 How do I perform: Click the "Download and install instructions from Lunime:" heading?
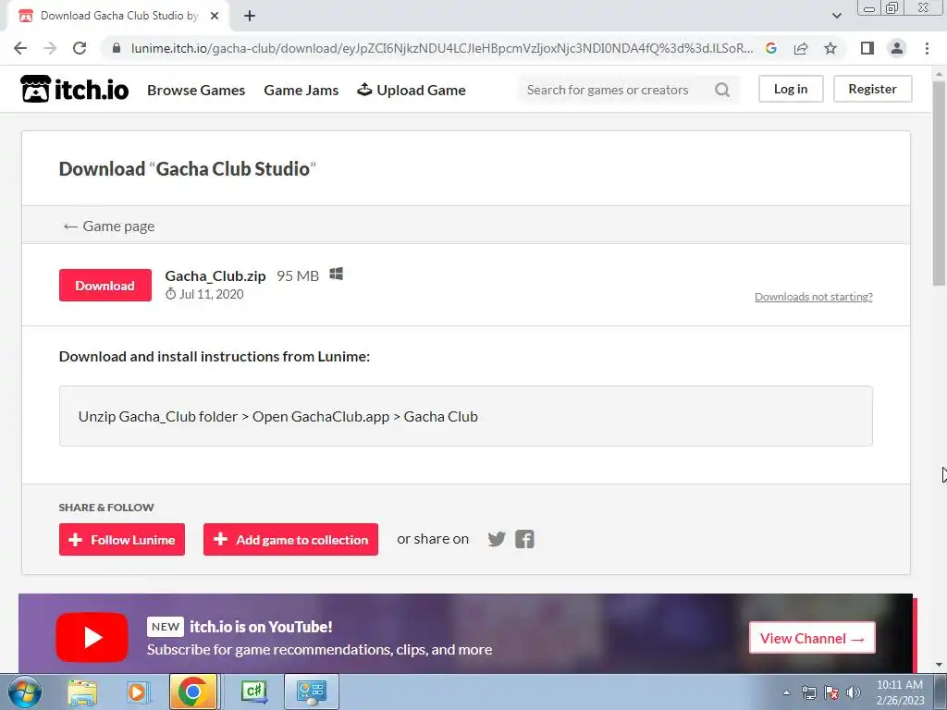[215, 356]
